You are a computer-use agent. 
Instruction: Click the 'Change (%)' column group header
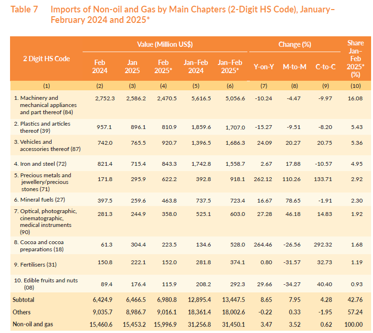295,44
